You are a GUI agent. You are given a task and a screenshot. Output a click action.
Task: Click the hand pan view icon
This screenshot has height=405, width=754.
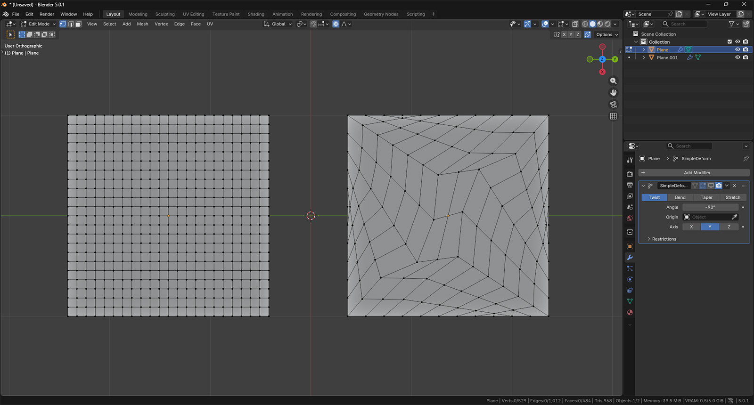coord(613,93)
